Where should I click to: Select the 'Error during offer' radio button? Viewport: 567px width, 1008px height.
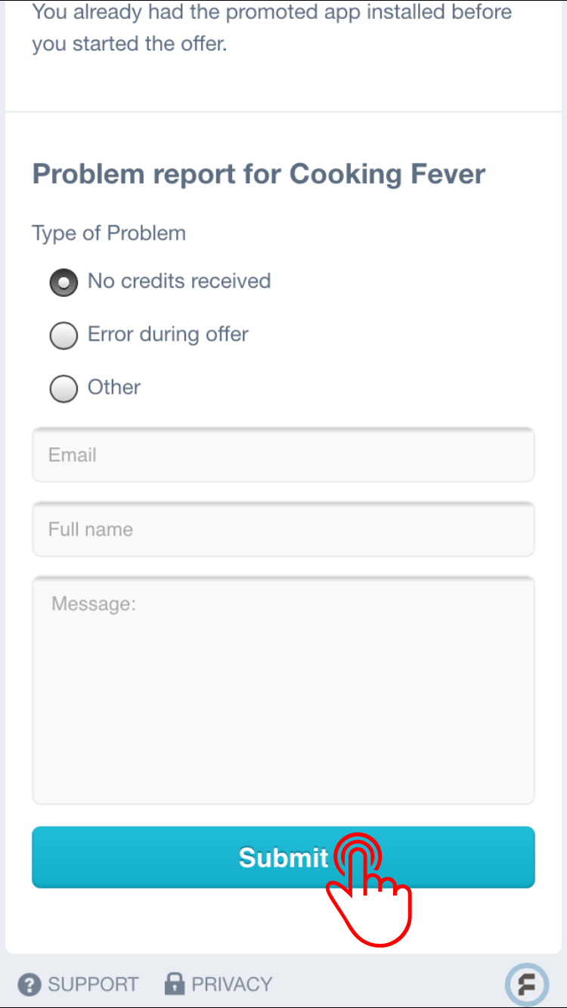[64, 335]
